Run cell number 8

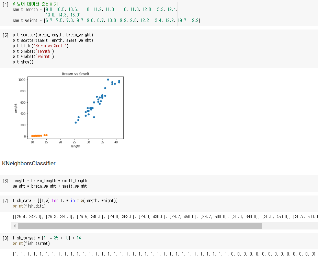5,238
